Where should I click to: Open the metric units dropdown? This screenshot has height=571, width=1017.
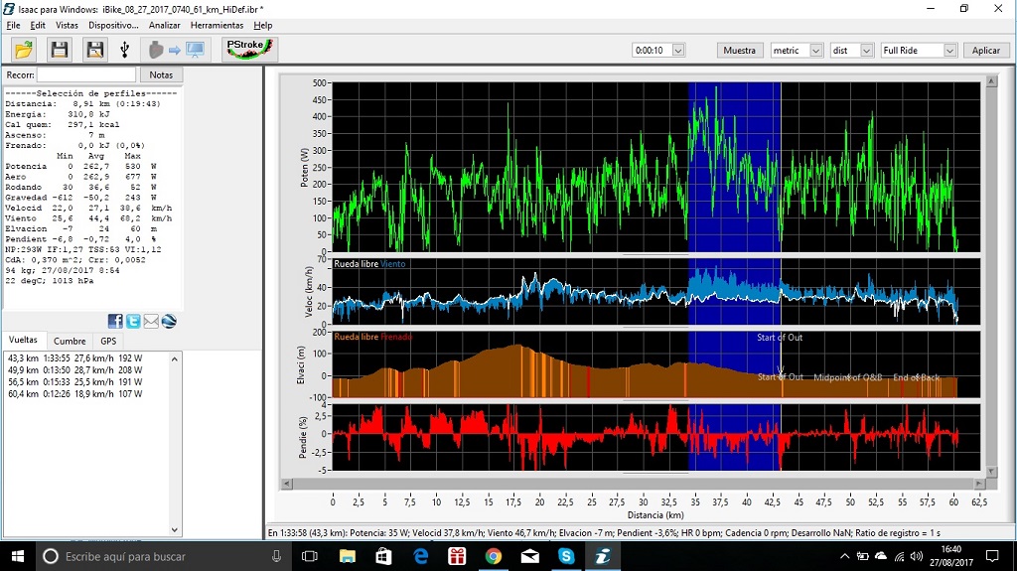tap(816, 50)
